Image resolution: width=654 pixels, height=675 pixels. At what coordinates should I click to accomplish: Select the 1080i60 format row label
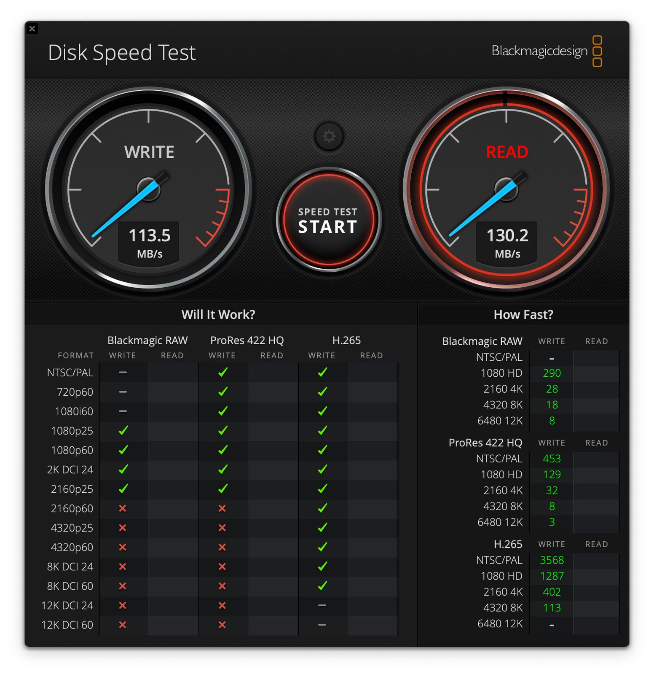tap(74, 411)
